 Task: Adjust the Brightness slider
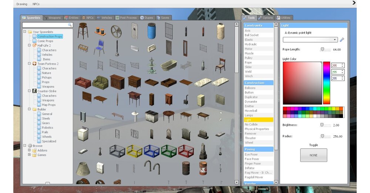(322, 125)
